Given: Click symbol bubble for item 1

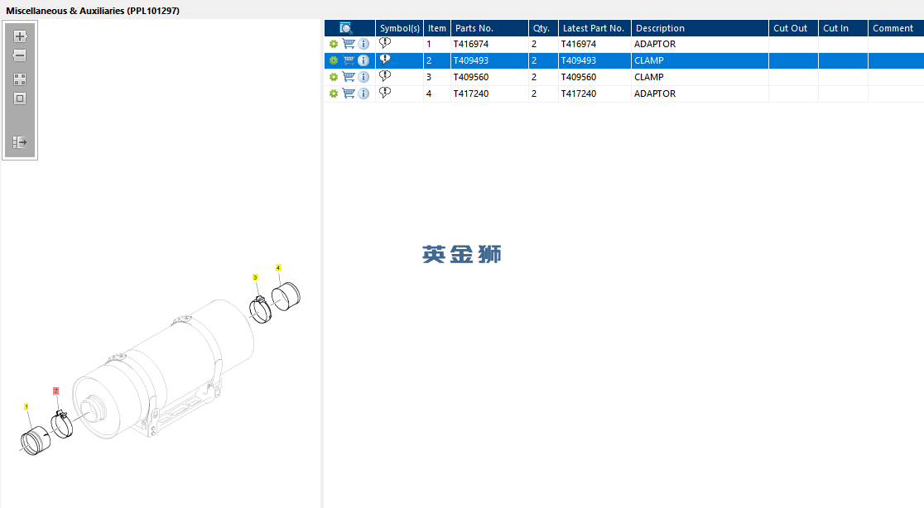Looking at the screenshot, I should [x=385, y=43].
